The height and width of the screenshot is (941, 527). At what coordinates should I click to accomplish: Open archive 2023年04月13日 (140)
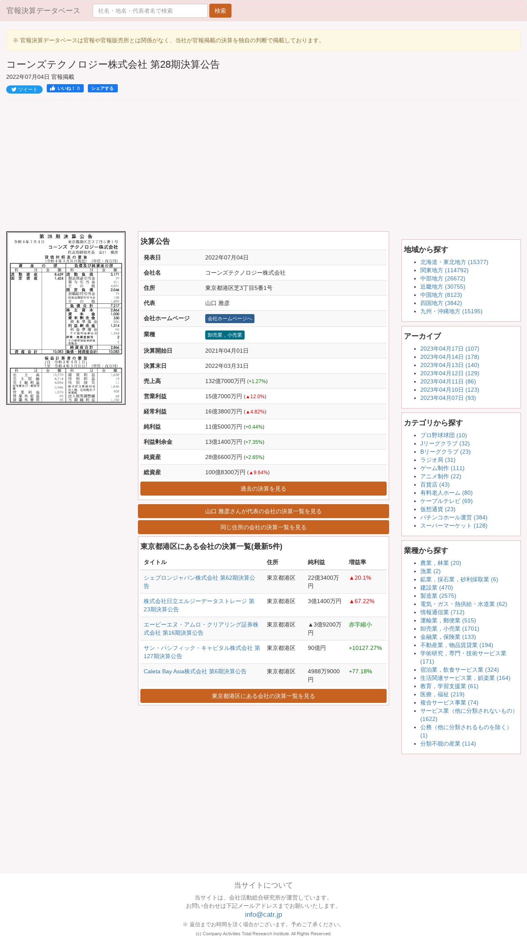tap(449, 365)
